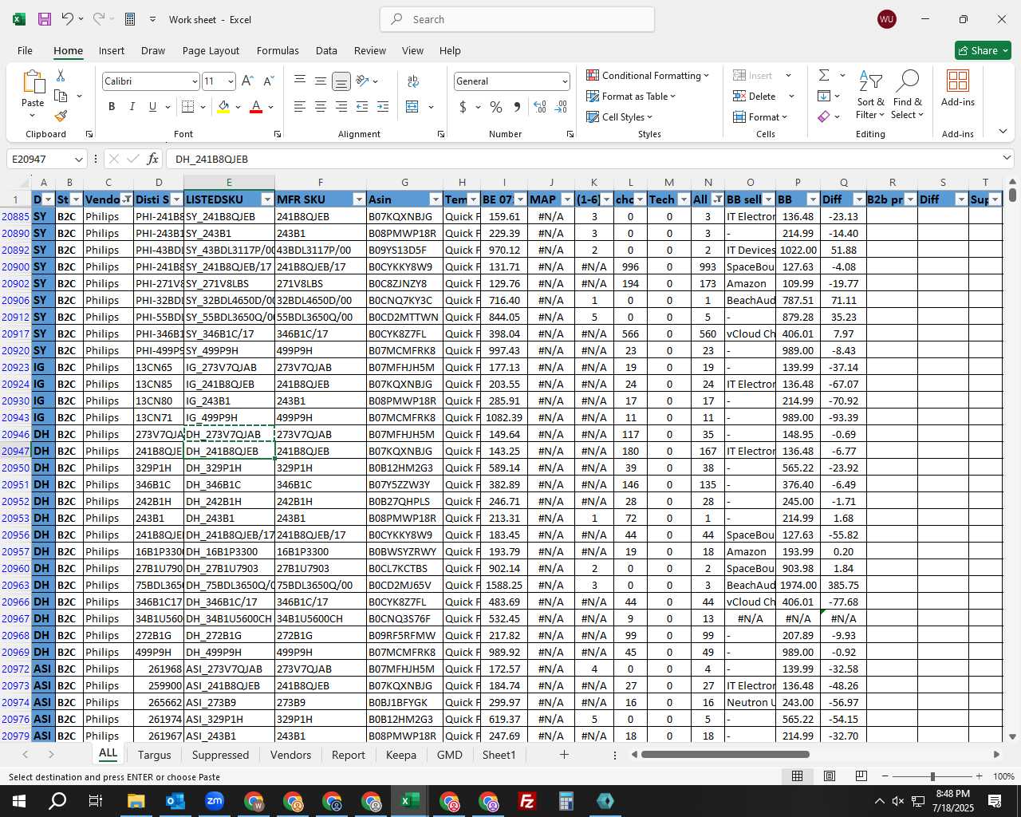Image resolution: width=1021 pixels, height=817 pixels.
Task: Click the Save icon in title bar
Action: (x=45, y=19)
